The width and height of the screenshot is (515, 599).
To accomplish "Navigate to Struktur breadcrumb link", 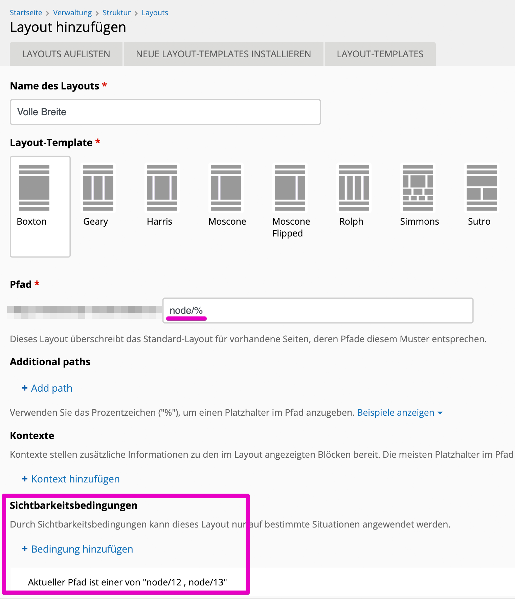I will click(116, 13).
